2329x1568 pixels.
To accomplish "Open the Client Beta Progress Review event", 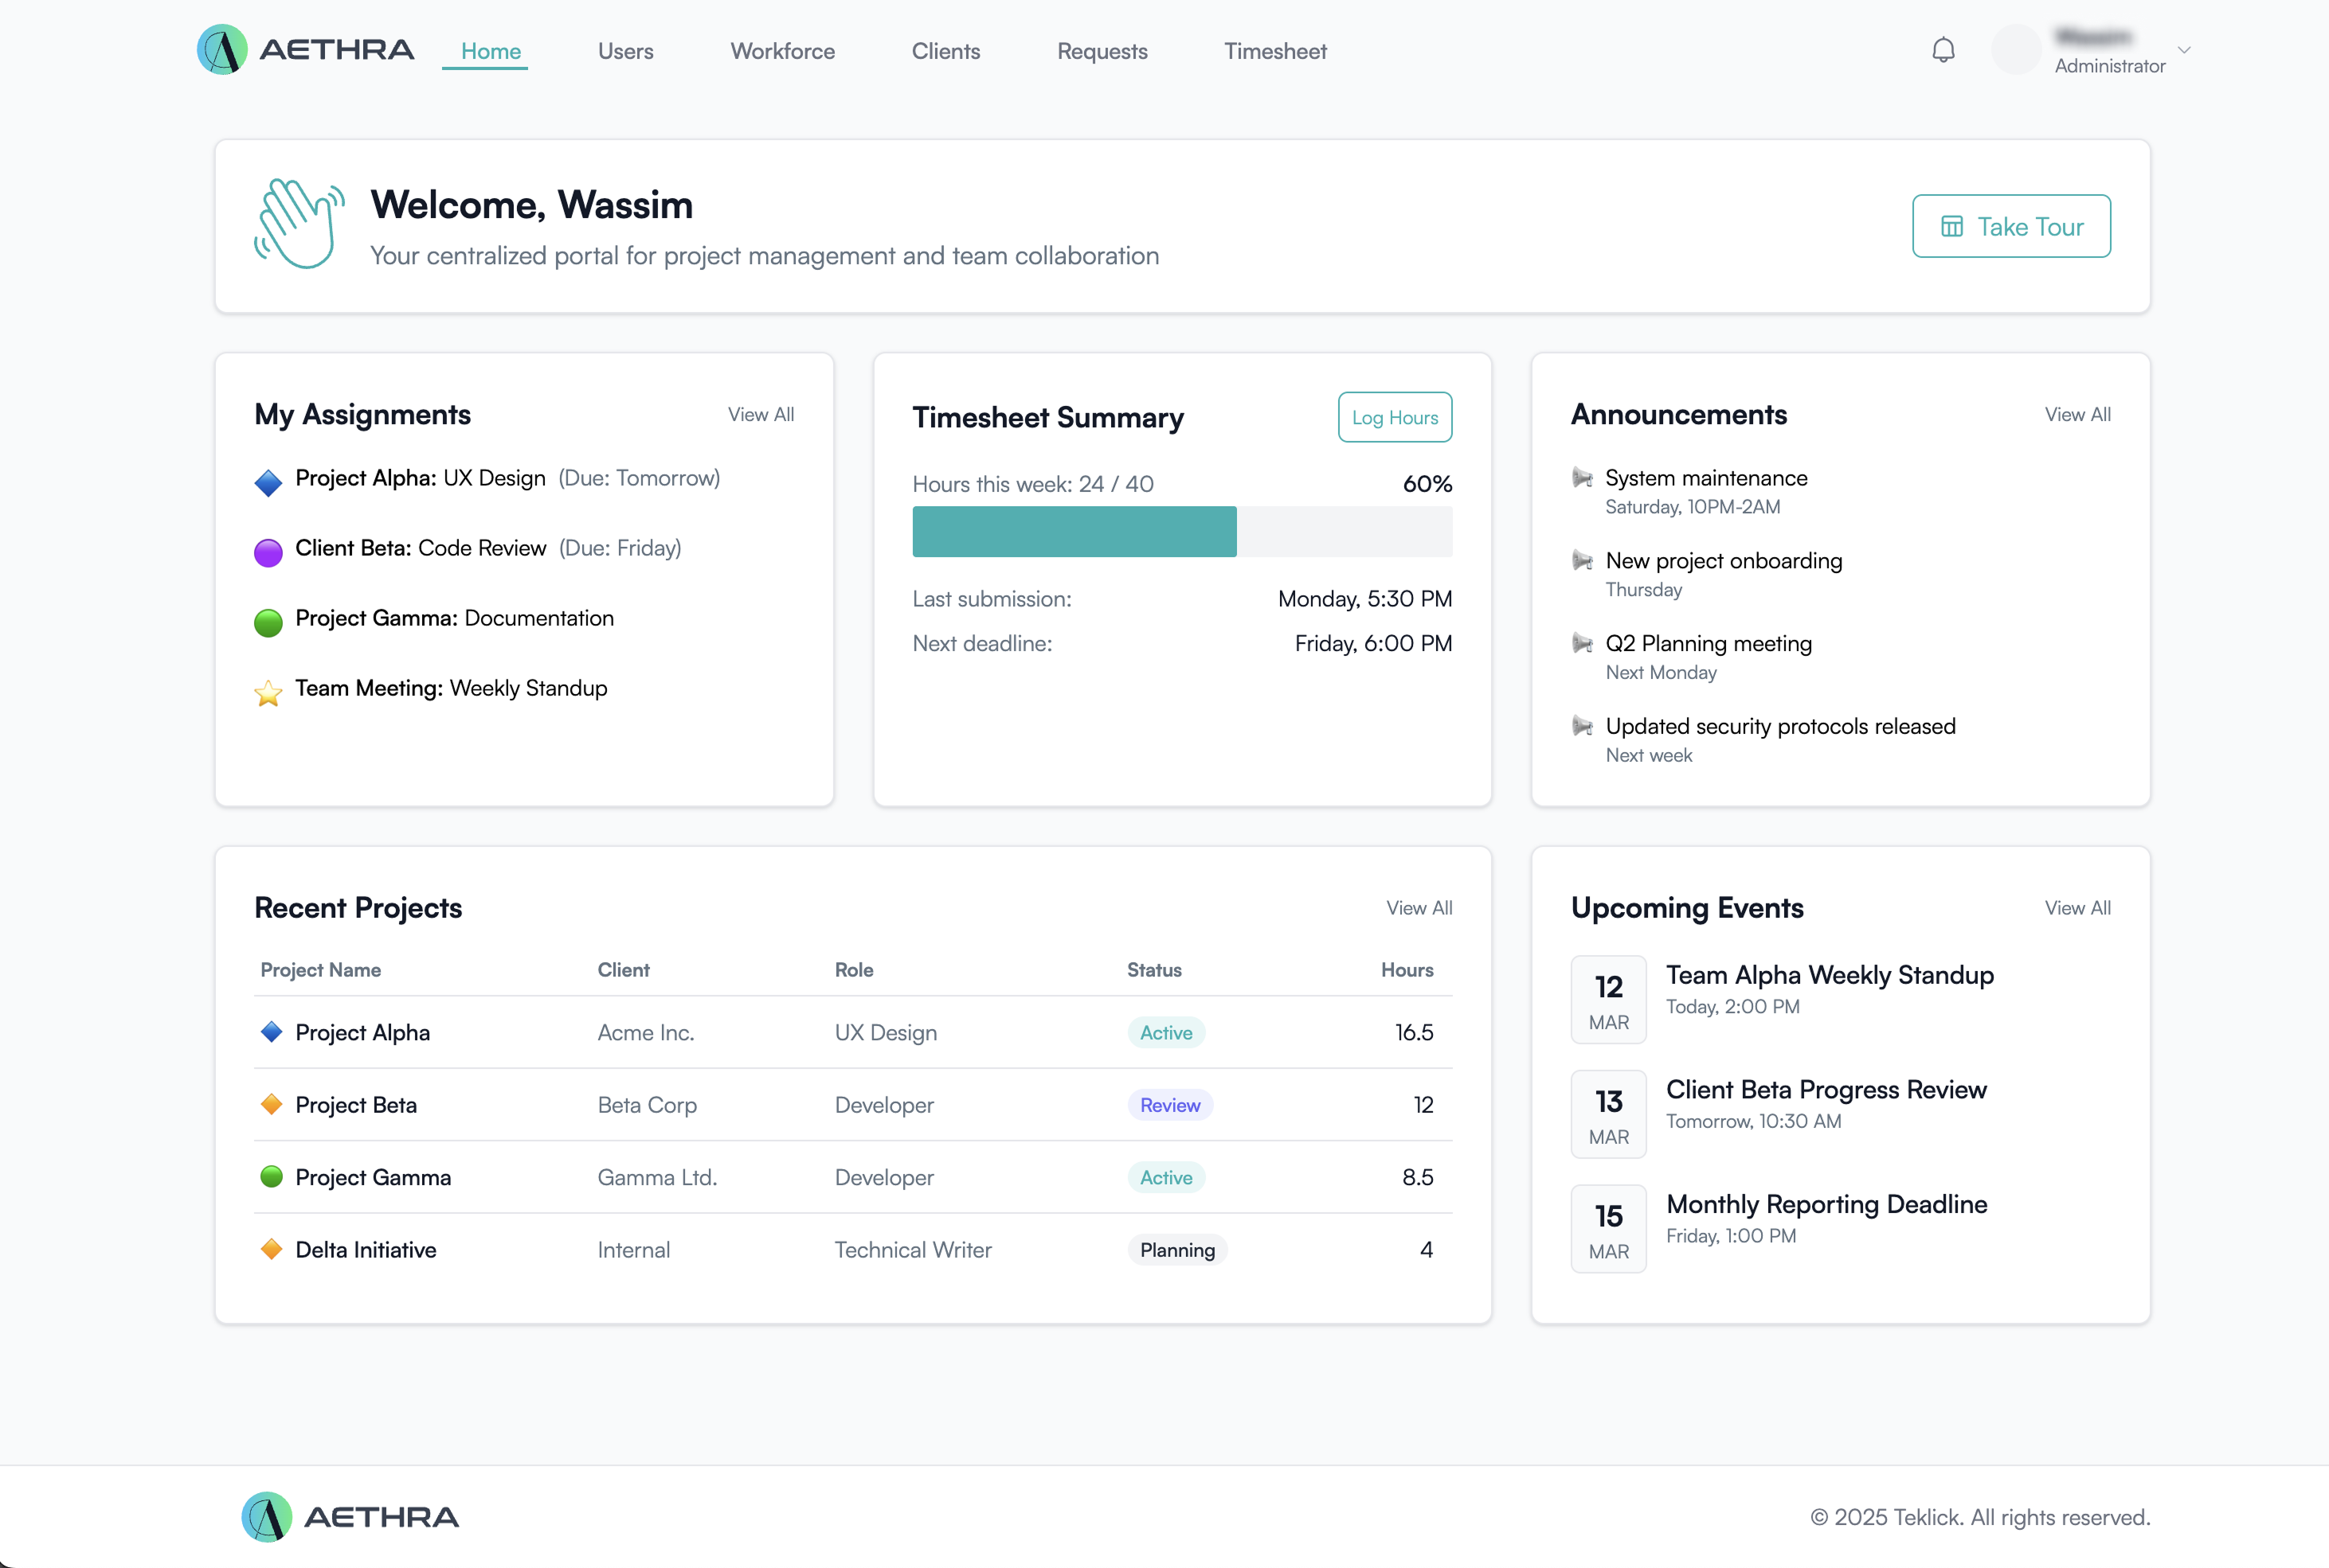I will pos(1826,1090).
